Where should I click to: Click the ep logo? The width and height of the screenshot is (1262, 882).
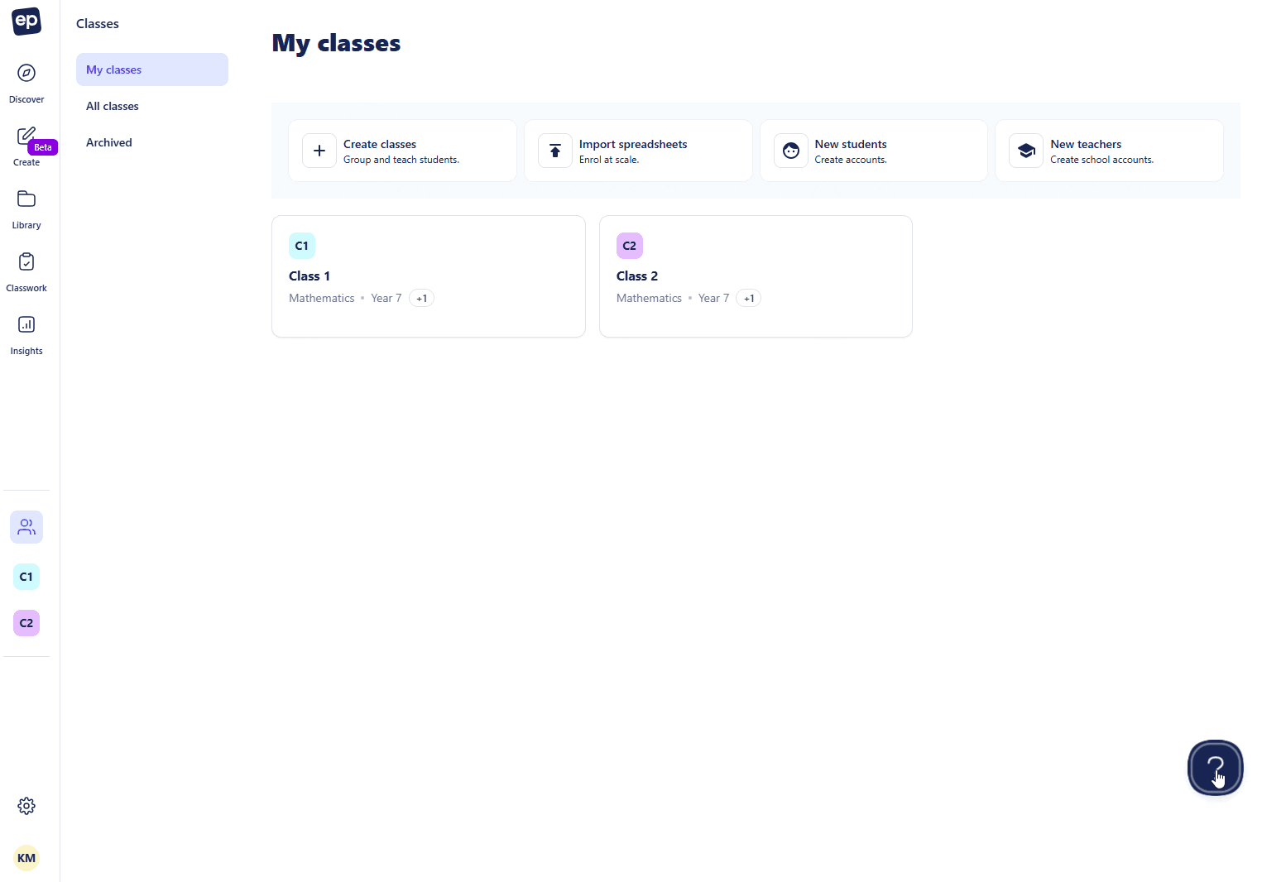[26, 22]
